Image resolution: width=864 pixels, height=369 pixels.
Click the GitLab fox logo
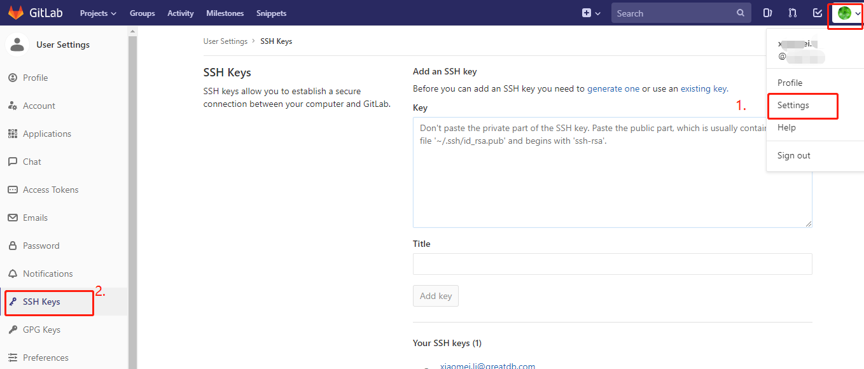[16, 12]
